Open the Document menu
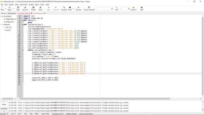 (24, 4)
